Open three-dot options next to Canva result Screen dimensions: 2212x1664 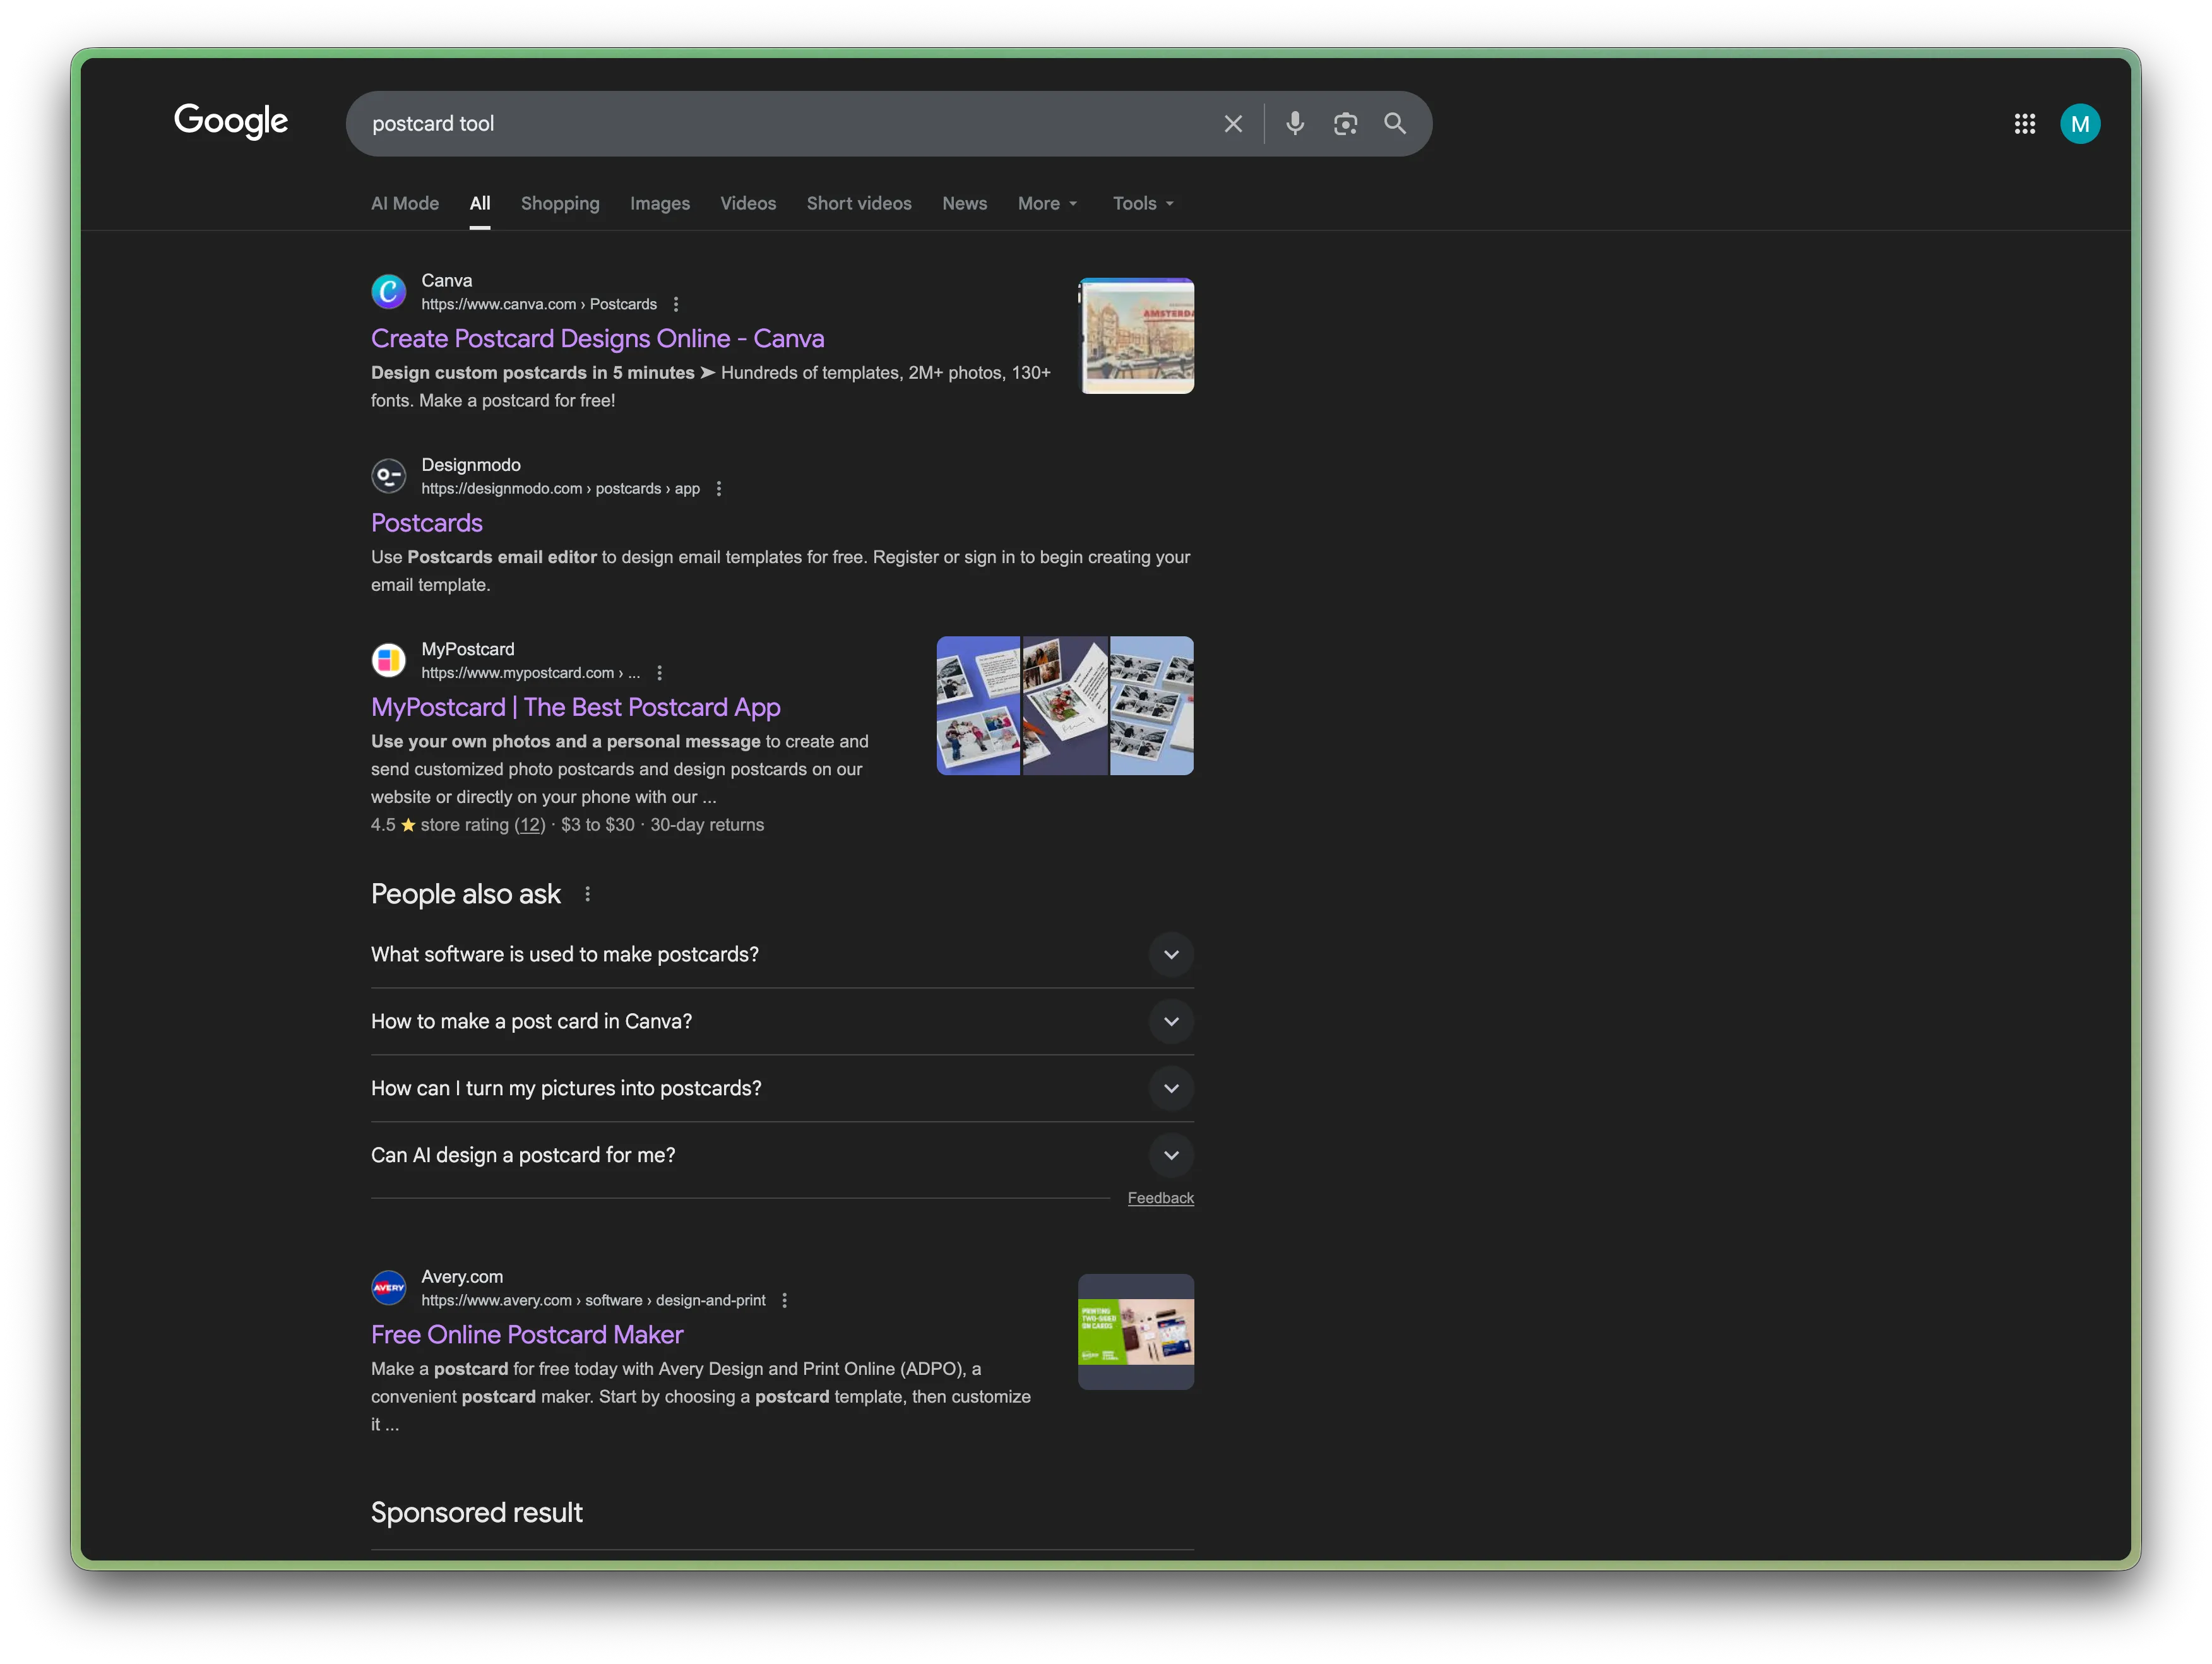[677, 303]
